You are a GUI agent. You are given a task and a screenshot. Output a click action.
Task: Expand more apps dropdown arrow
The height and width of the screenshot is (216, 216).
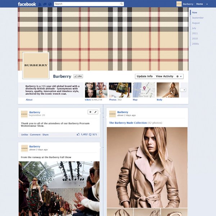pos(183,90)
